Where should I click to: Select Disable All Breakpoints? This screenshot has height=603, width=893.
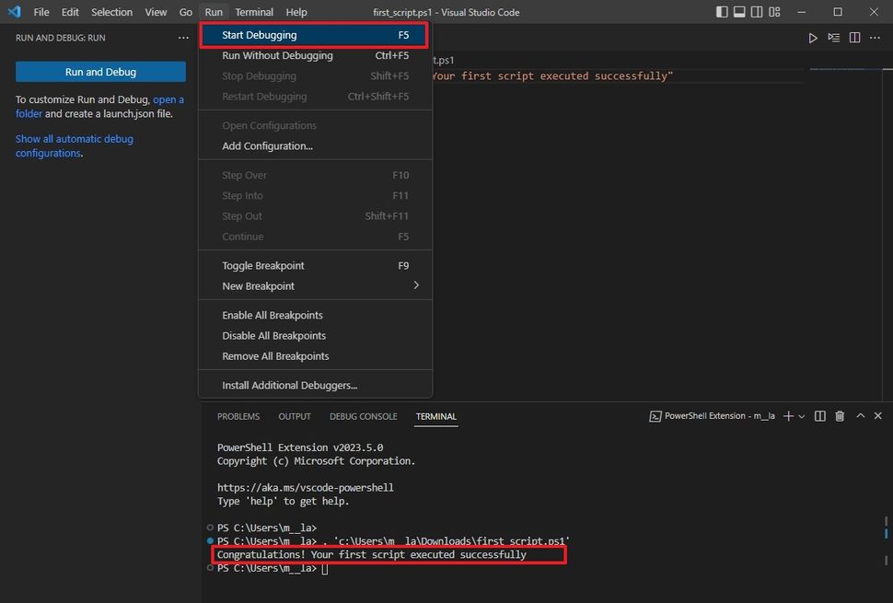273,335
